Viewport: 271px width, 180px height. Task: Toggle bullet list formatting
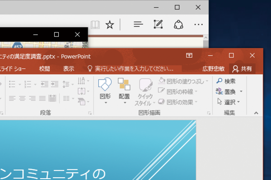(x=12, y=84)
